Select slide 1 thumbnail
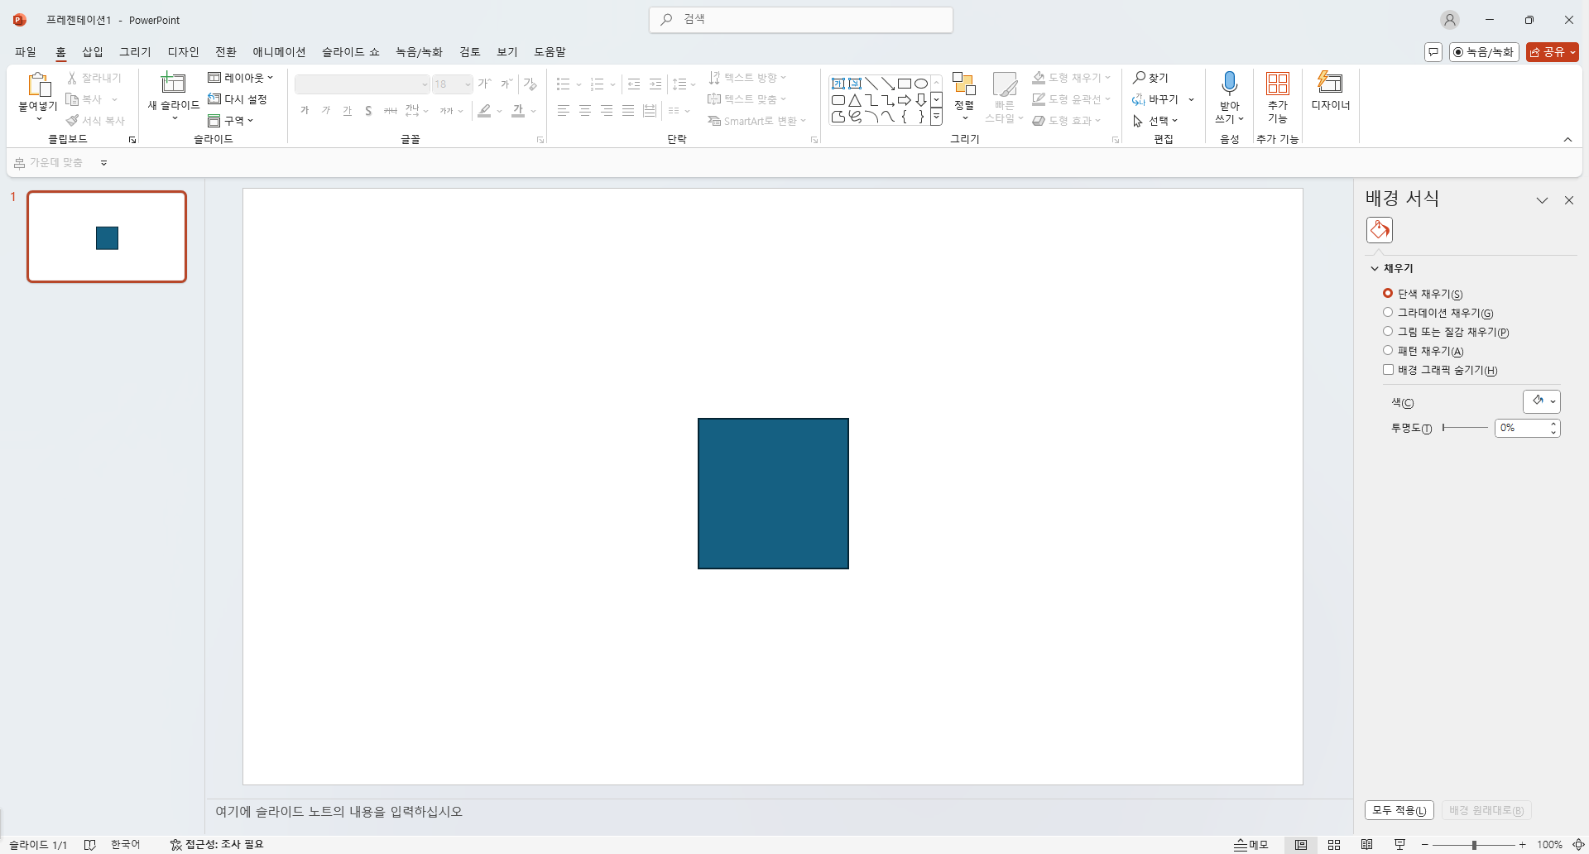The image size is (1589, 854). 107,237
